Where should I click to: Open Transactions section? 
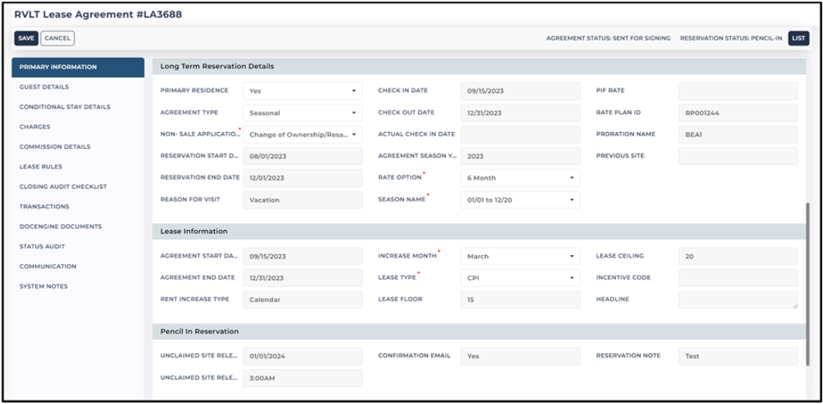45,207
